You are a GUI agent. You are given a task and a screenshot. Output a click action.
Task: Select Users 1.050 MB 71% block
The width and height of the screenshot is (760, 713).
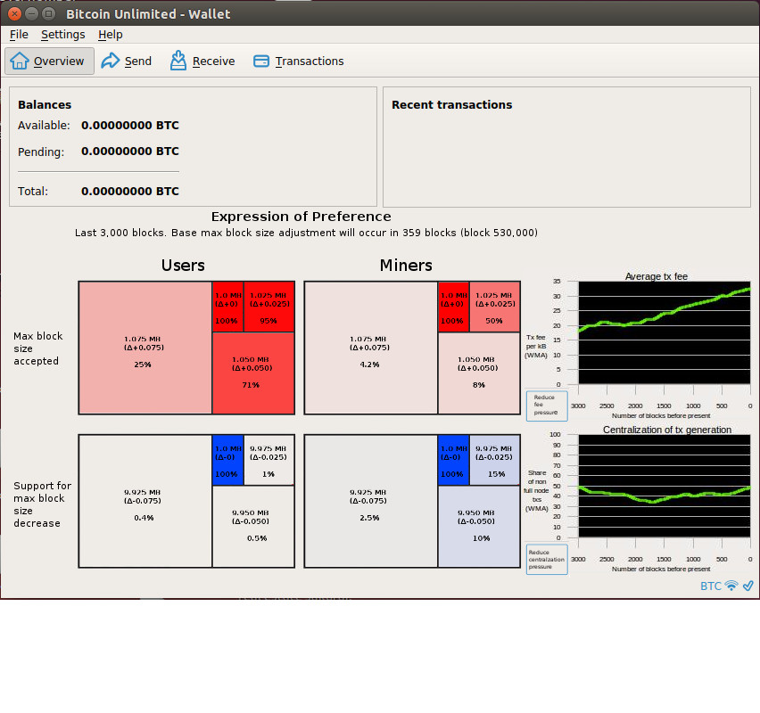click(x=253, y=373)
